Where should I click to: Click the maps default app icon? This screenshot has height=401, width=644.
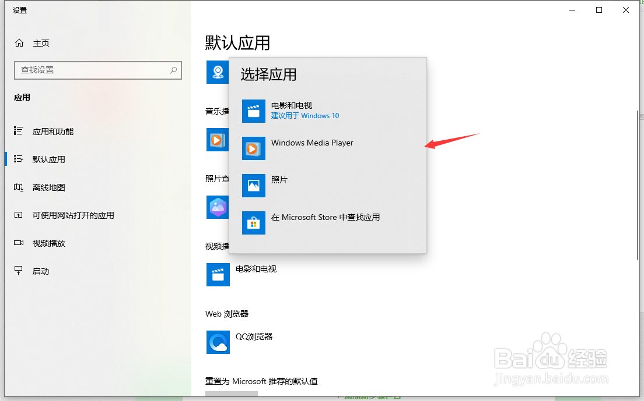(x=218, y=72)
